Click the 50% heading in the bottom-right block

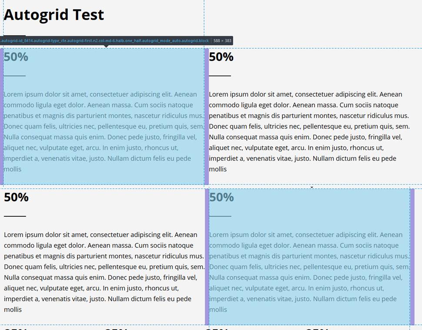221,197
